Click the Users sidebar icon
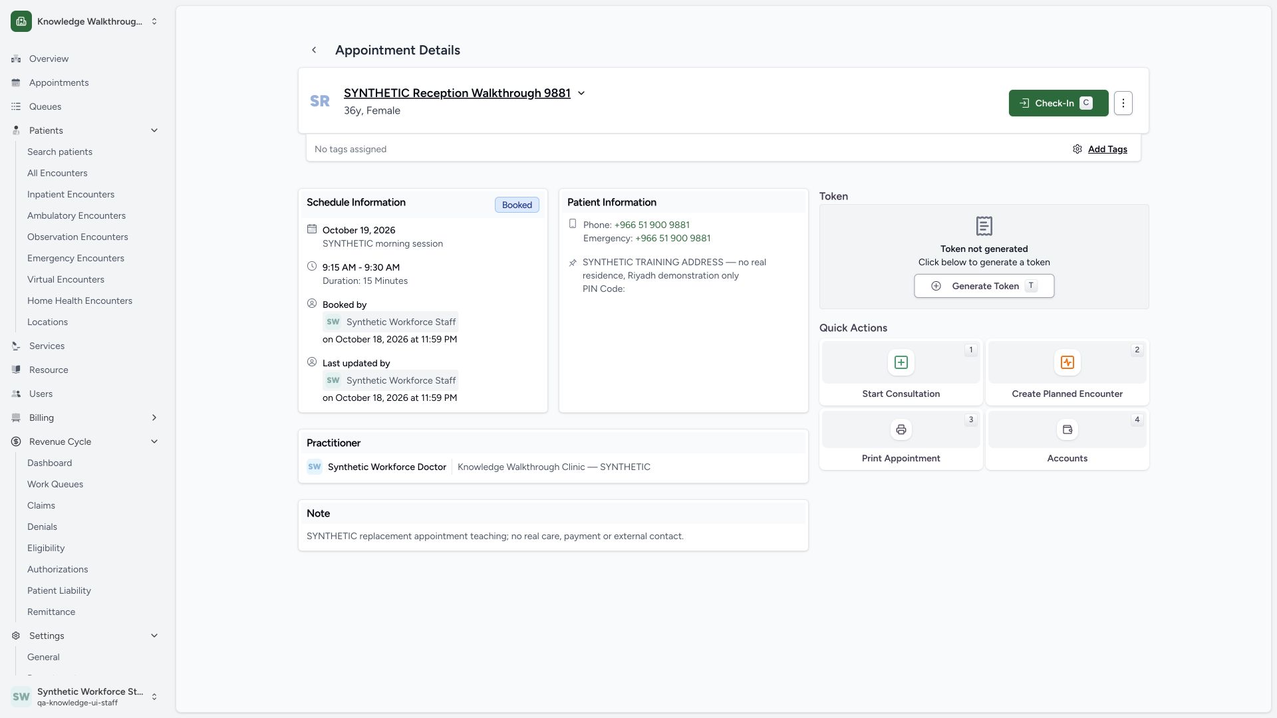The image size is (1277, 718). pyautogui.click(x=16, y=394)
